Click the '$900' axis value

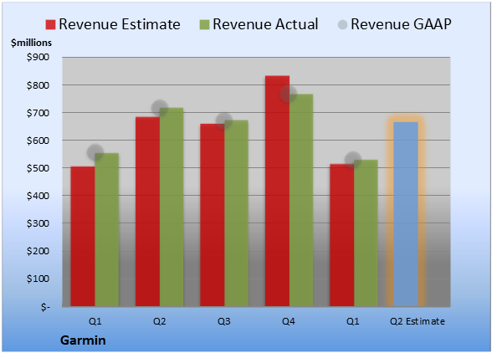[38, 57]
